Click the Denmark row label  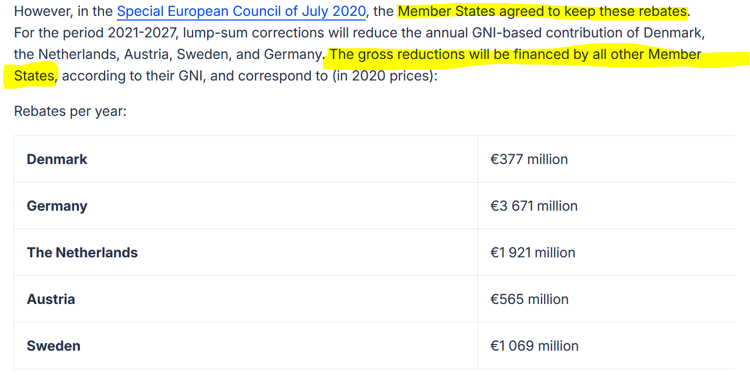point(57,159)
